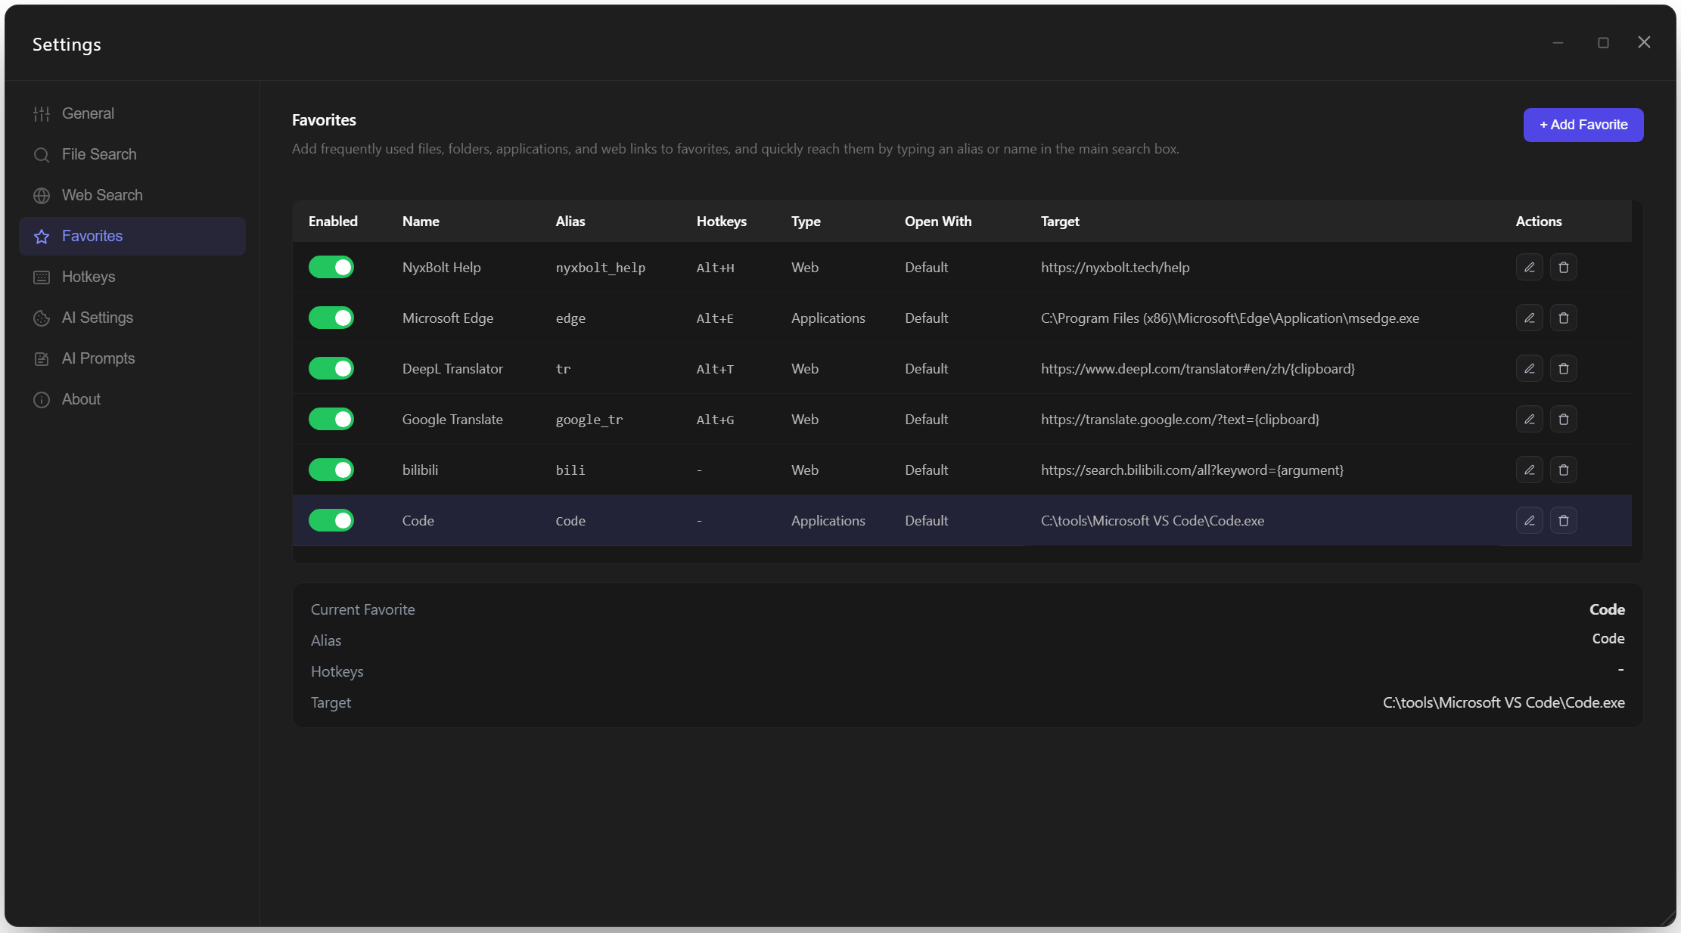The image size is (1681, 933).
Task: Switch off DeepL Translator favorite
Action: 331,369
